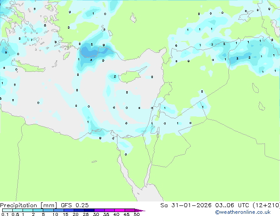This screenshot has height=216, width=280.
Task: Select the swatch between 45 and 50
Action: [x=130, y=210]
